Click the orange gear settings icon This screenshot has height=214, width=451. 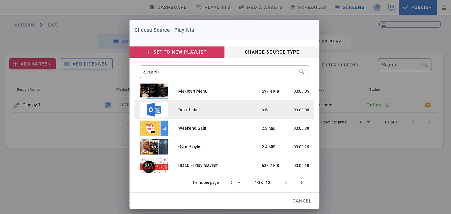[x=427, y=105]
